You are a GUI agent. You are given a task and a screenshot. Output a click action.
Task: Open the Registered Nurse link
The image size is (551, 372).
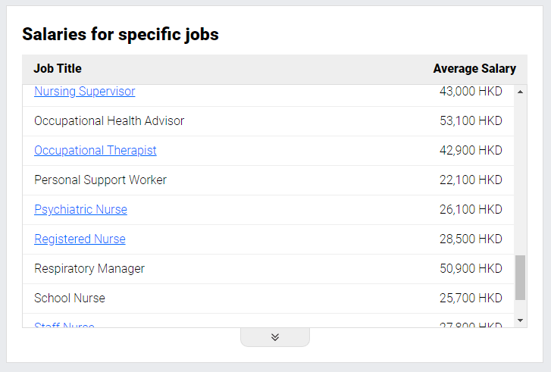(80, 239)
